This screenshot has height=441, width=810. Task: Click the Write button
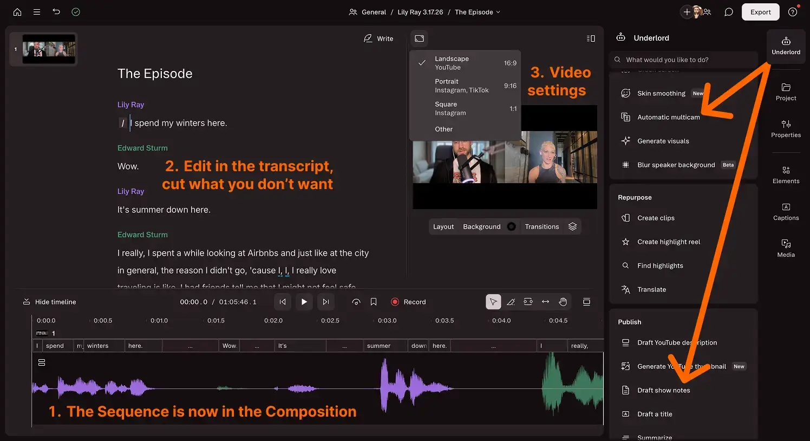click(x=378, y=38)
